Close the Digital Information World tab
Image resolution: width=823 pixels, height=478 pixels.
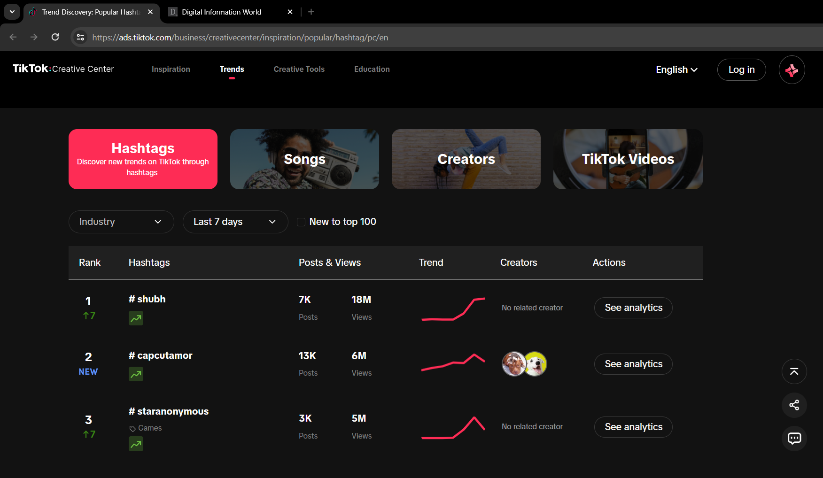tap(290, 12)
